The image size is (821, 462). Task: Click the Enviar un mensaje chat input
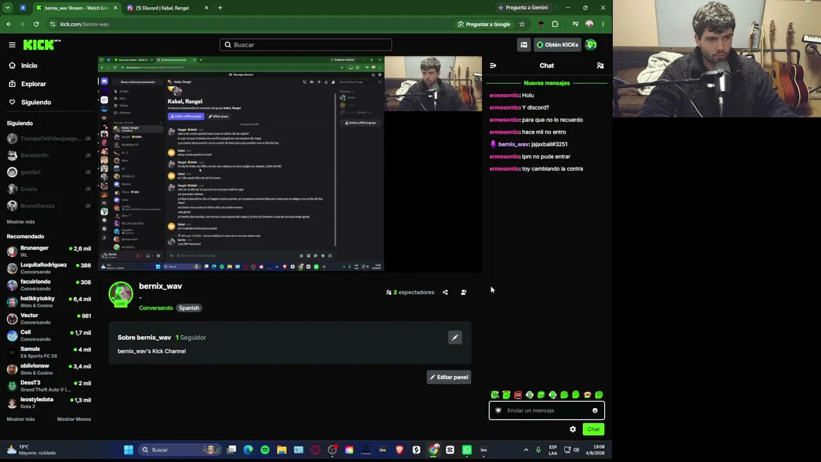[x=546, y=411]
